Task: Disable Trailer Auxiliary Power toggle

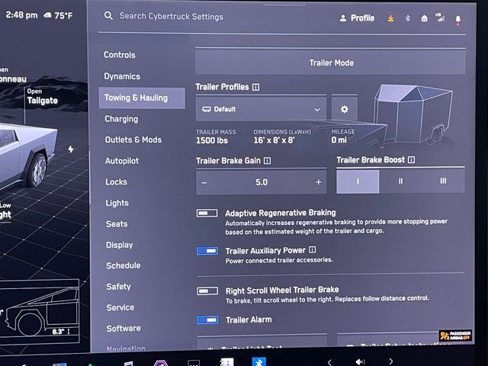Action: [x=207, y=251]
